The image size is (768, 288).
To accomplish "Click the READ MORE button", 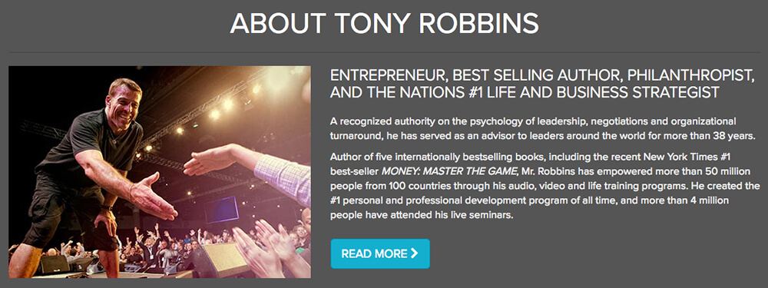I will click(x=380, y=253).
